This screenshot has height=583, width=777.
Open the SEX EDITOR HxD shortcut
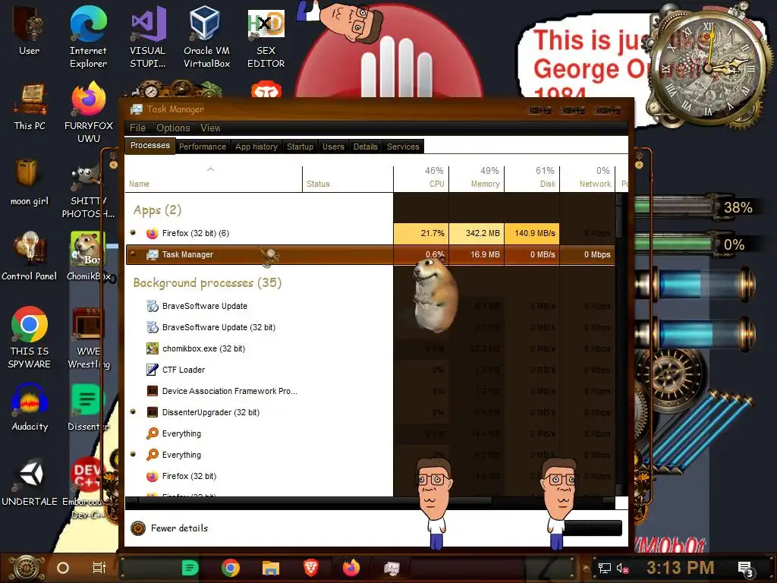pyautogui.click(x=266, y=37)
